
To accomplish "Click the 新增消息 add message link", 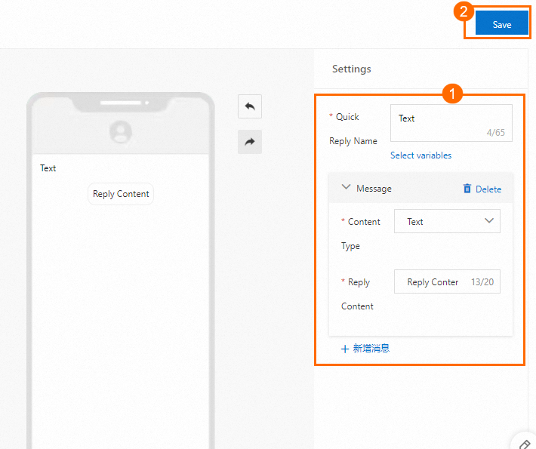I will 371,348.
